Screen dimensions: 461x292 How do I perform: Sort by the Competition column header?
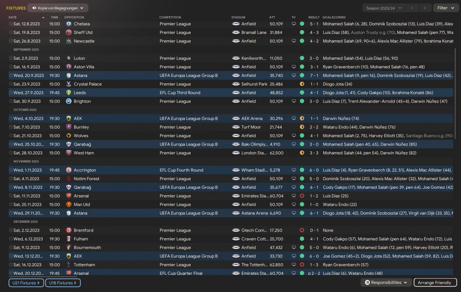pos(170,17)
